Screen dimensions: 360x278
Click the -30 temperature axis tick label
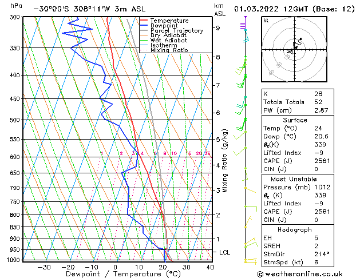pos(44,267)
